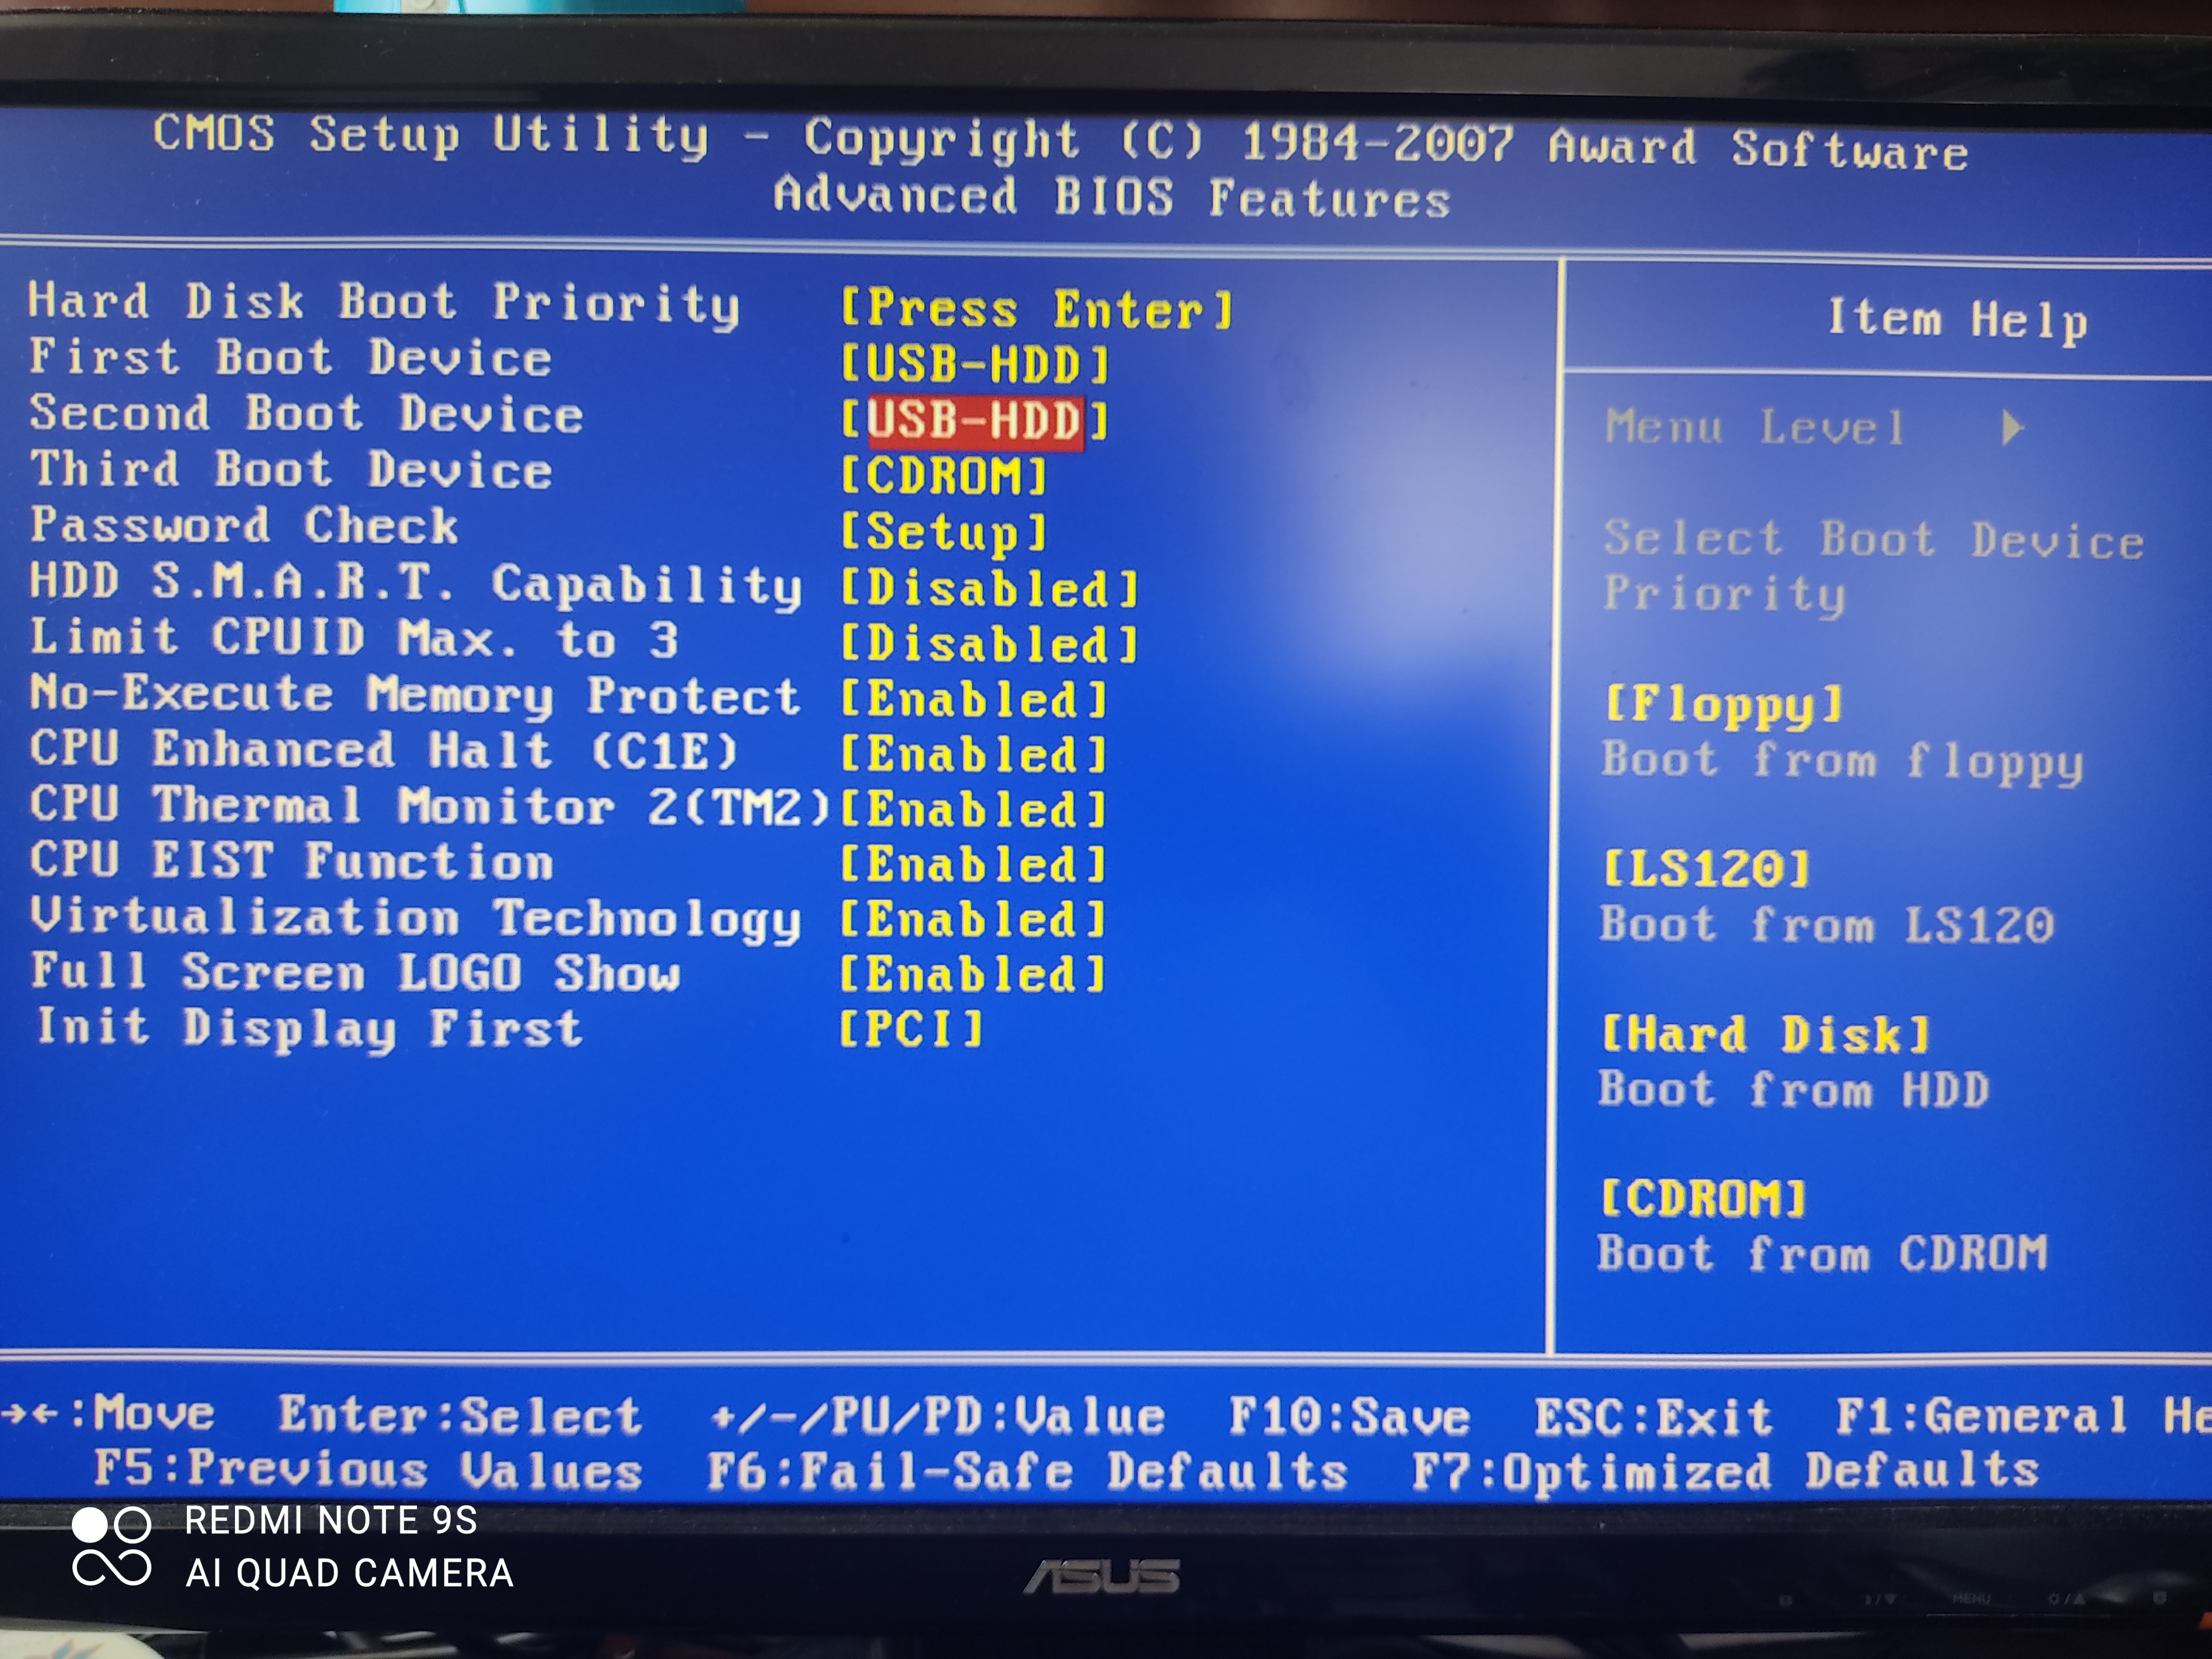Open the First Boot Device USB-HDD option
2212x1659 pixels.
pyautogui.click(x=975, y=365)
